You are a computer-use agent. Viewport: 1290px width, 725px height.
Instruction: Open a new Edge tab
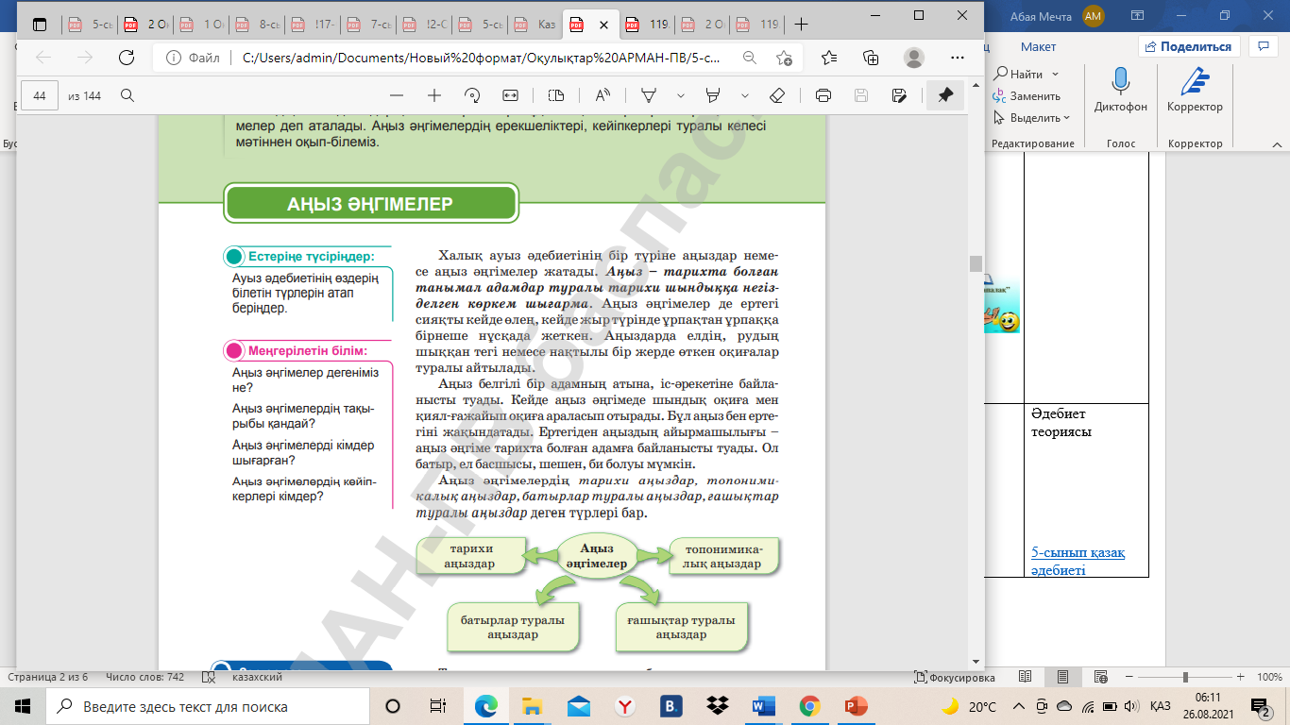(x=802, y=25)
